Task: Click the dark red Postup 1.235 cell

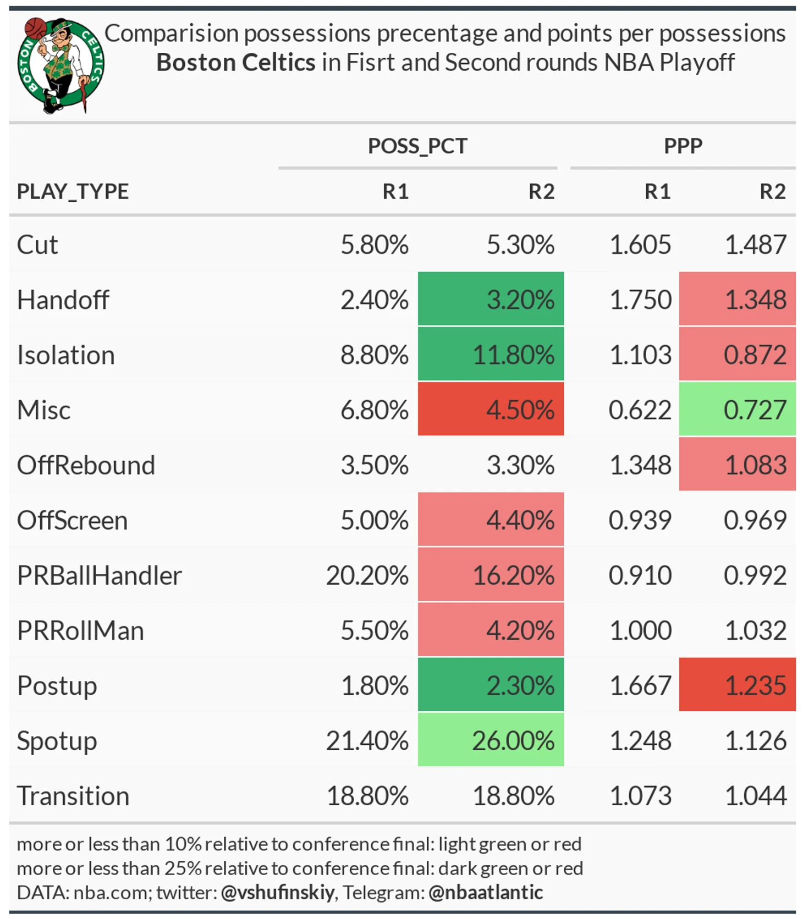Action: point(737,684)
